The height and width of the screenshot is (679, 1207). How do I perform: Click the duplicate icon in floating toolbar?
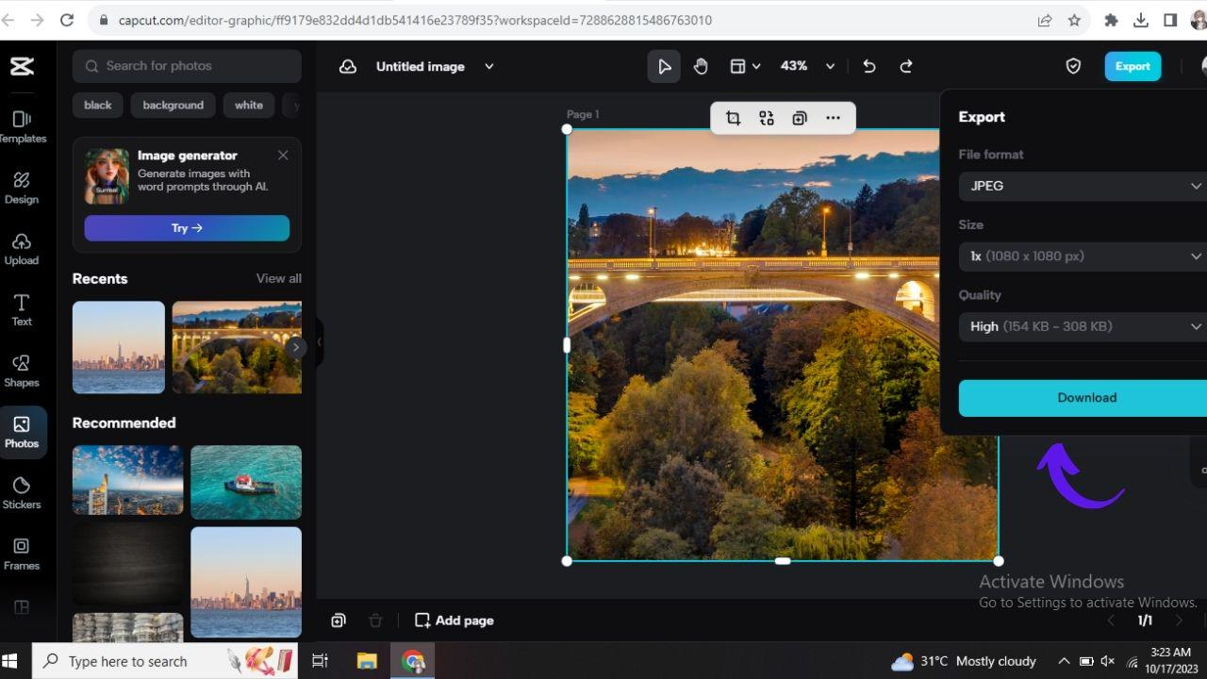coord(800,118)
